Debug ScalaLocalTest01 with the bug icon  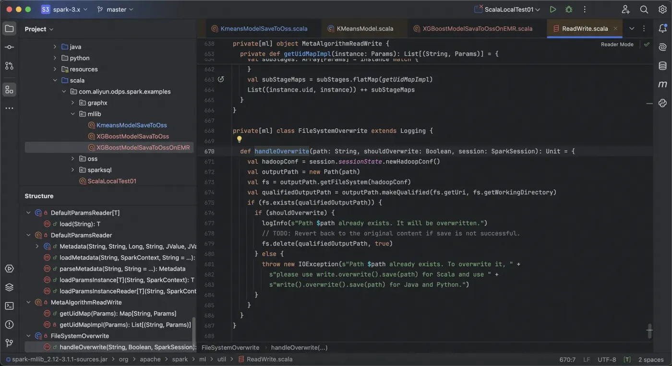tap(569, 10)
